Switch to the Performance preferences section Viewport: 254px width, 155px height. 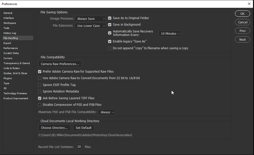pos(10,48)
